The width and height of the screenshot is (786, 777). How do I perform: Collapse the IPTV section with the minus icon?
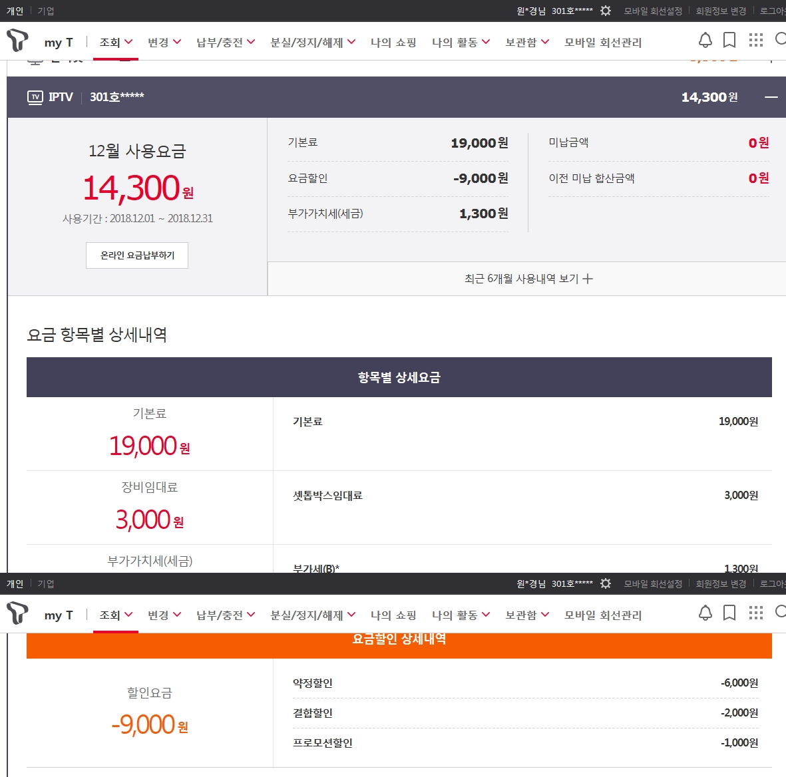[x=771, y=97]
